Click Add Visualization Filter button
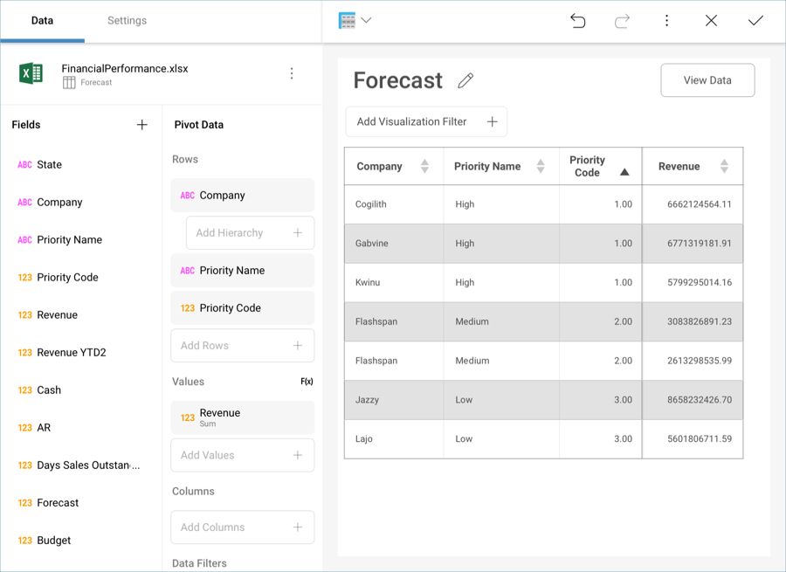 [x=426, y=122]
